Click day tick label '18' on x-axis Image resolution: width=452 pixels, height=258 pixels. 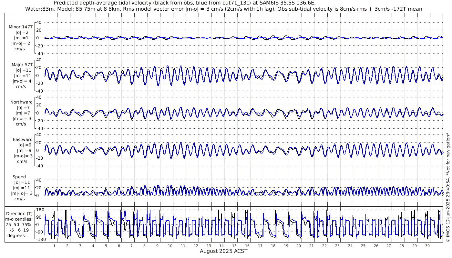[273, 246]
